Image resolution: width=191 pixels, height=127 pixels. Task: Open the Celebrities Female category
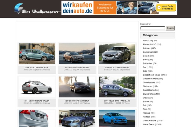point(152,75)
